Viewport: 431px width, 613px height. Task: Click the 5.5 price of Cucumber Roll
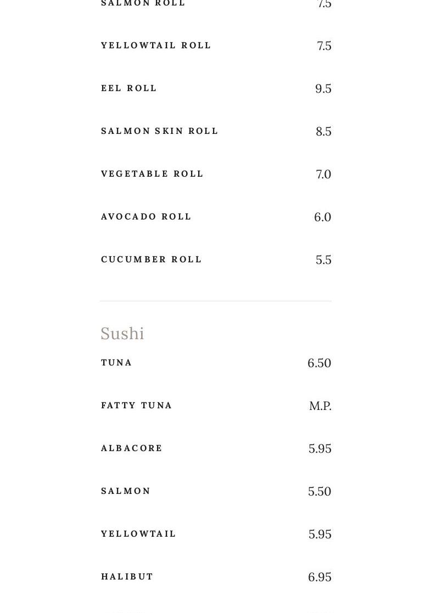click(323, 260)
